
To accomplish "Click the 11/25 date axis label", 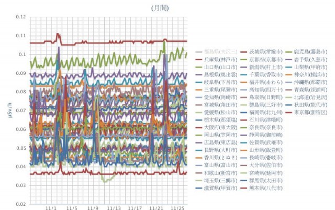I will pos(177,208).
